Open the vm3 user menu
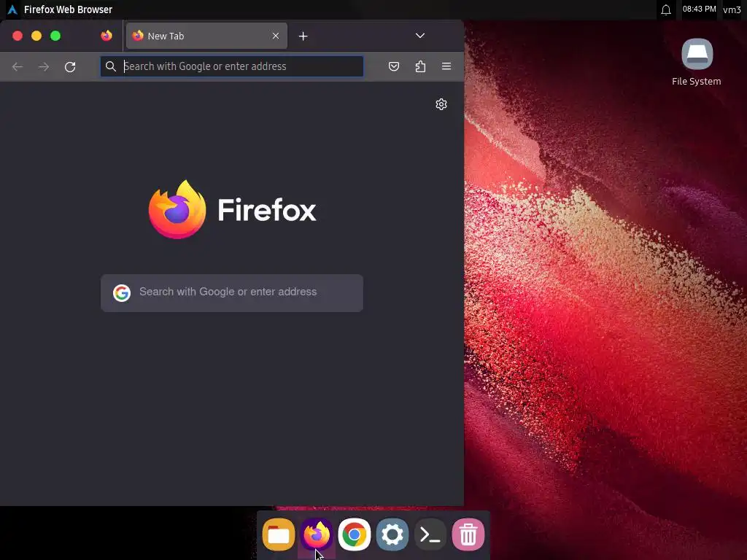Viewport: 747px width, 560px height. pos(732,9)
